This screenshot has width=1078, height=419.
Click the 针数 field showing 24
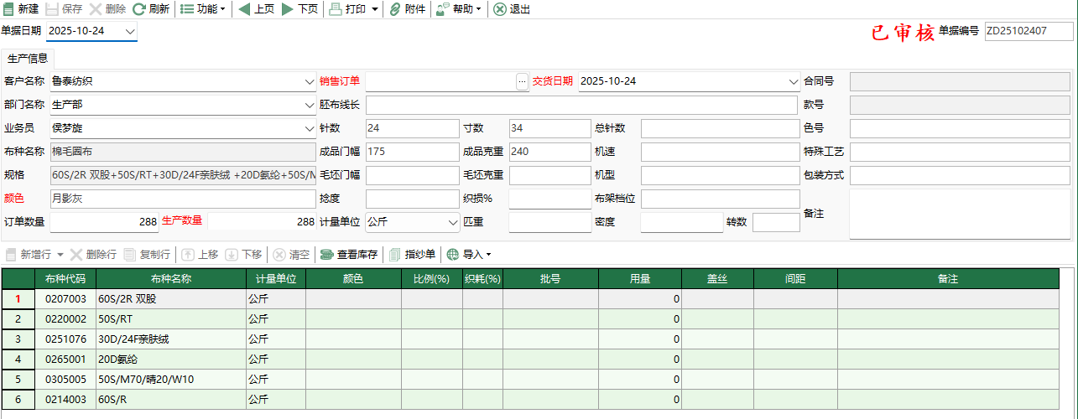tap(411, 128)
